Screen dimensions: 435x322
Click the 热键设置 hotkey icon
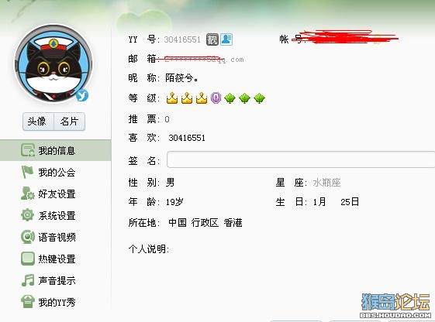(x=28, y=259)
